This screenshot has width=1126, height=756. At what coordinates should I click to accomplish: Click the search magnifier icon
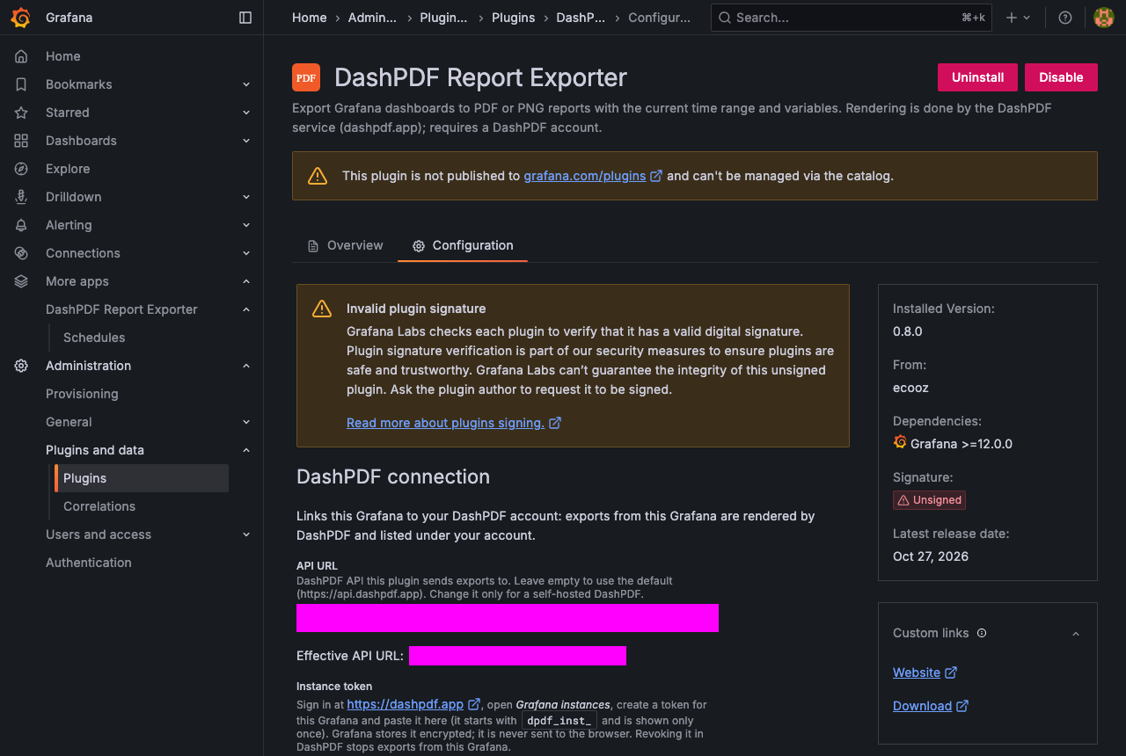(724, 18)
